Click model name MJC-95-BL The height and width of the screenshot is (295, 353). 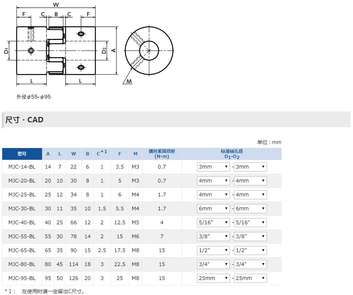22,278
